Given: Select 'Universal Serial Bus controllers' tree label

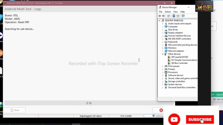Looking at the screenshot, I should tap(182, 87).
